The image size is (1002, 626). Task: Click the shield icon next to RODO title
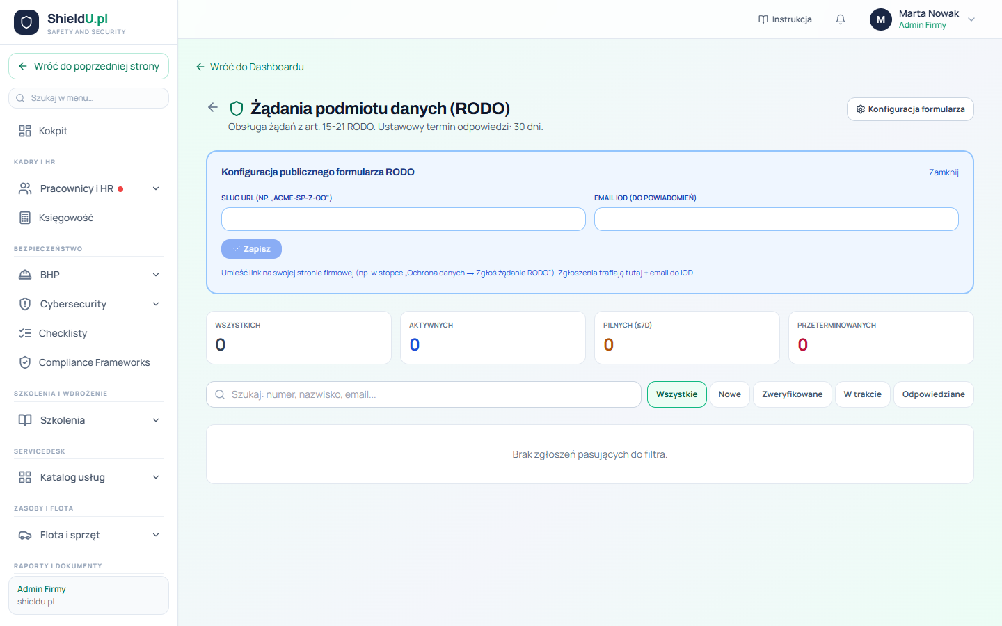tap(237, 109)
